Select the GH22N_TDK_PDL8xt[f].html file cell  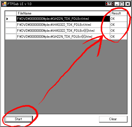63,37
